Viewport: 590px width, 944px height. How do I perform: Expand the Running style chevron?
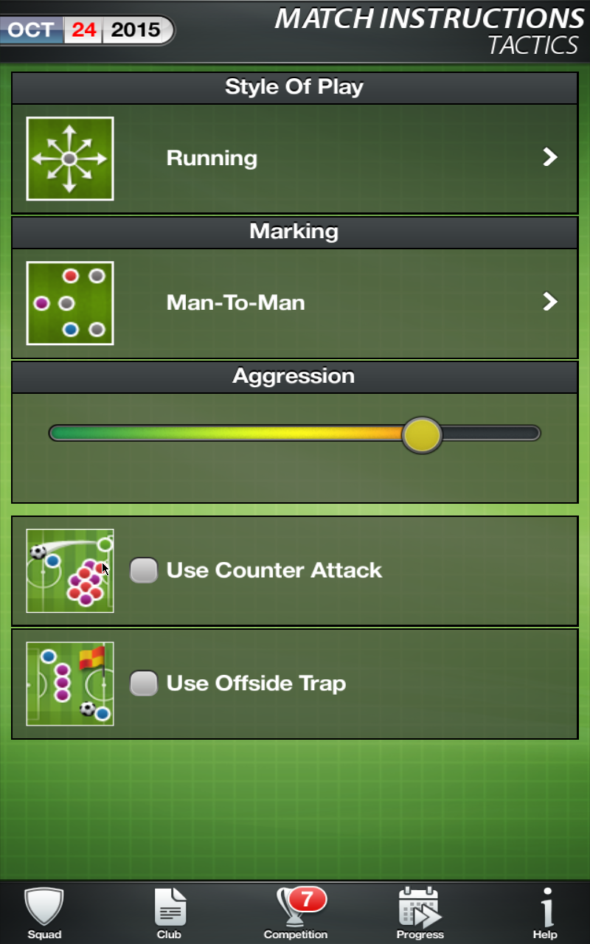coord(550,157)
